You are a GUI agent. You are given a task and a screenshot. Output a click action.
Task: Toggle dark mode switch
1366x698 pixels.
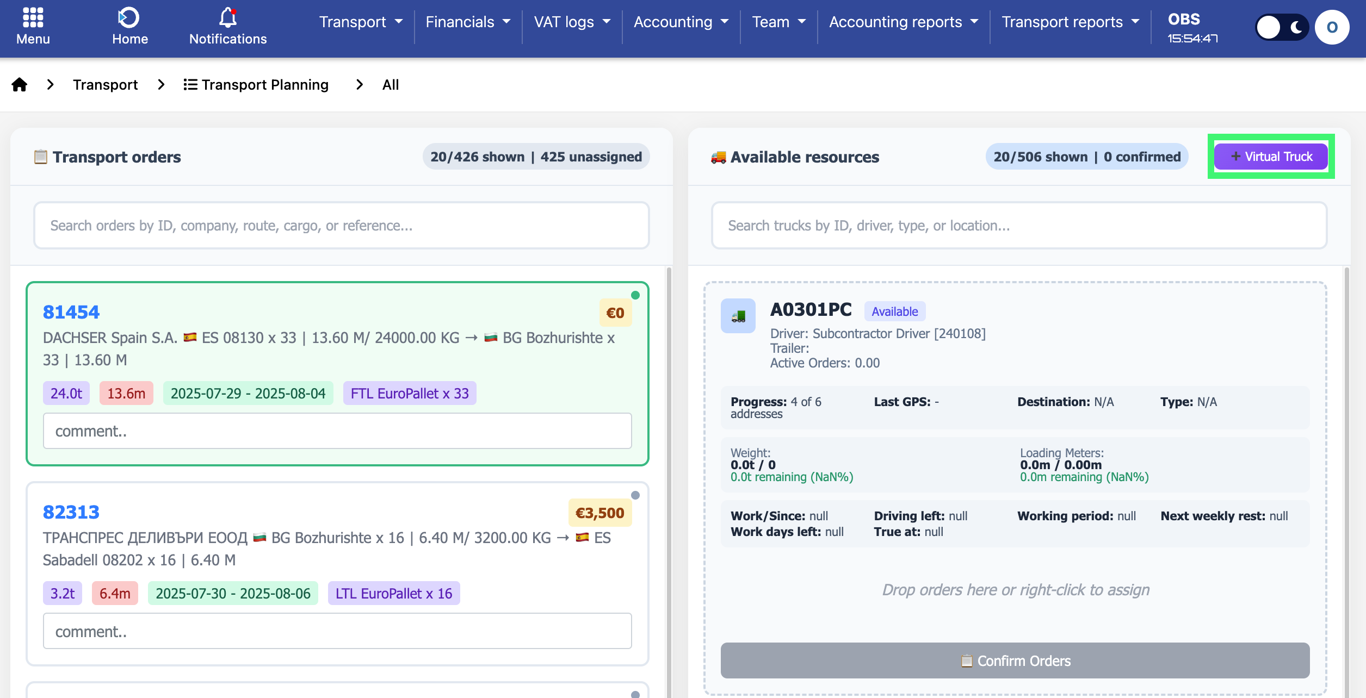tap(1281, 27)
